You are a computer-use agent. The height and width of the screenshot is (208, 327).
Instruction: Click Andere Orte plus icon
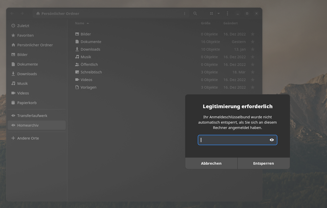coord(13,138)
